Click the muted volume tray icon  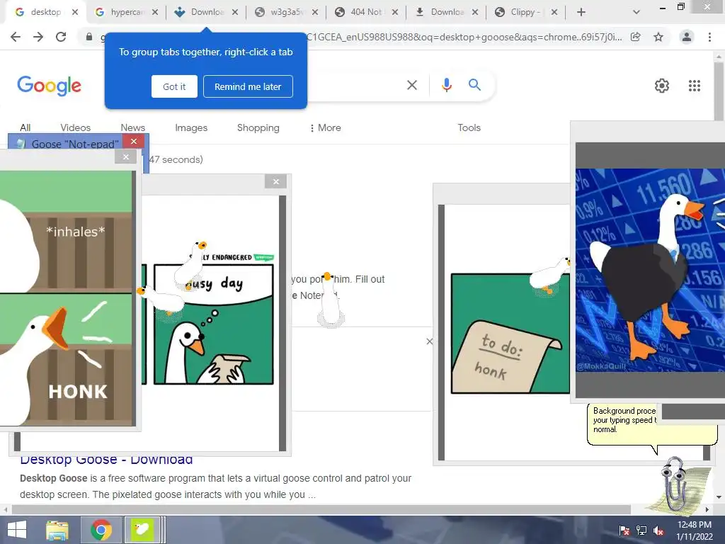(658, 531)
